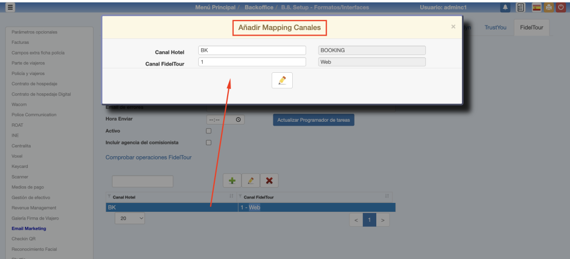Open the hamburger main menu

(x=11, y=7)
